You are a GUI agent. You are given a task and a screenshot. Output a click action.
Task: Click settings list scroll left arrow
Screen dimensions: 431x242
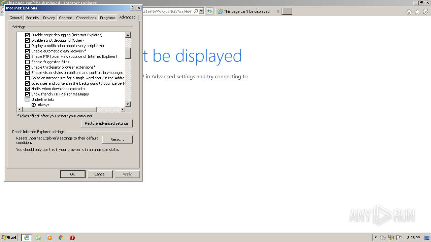pyautogui.click(x=20, y=110)
